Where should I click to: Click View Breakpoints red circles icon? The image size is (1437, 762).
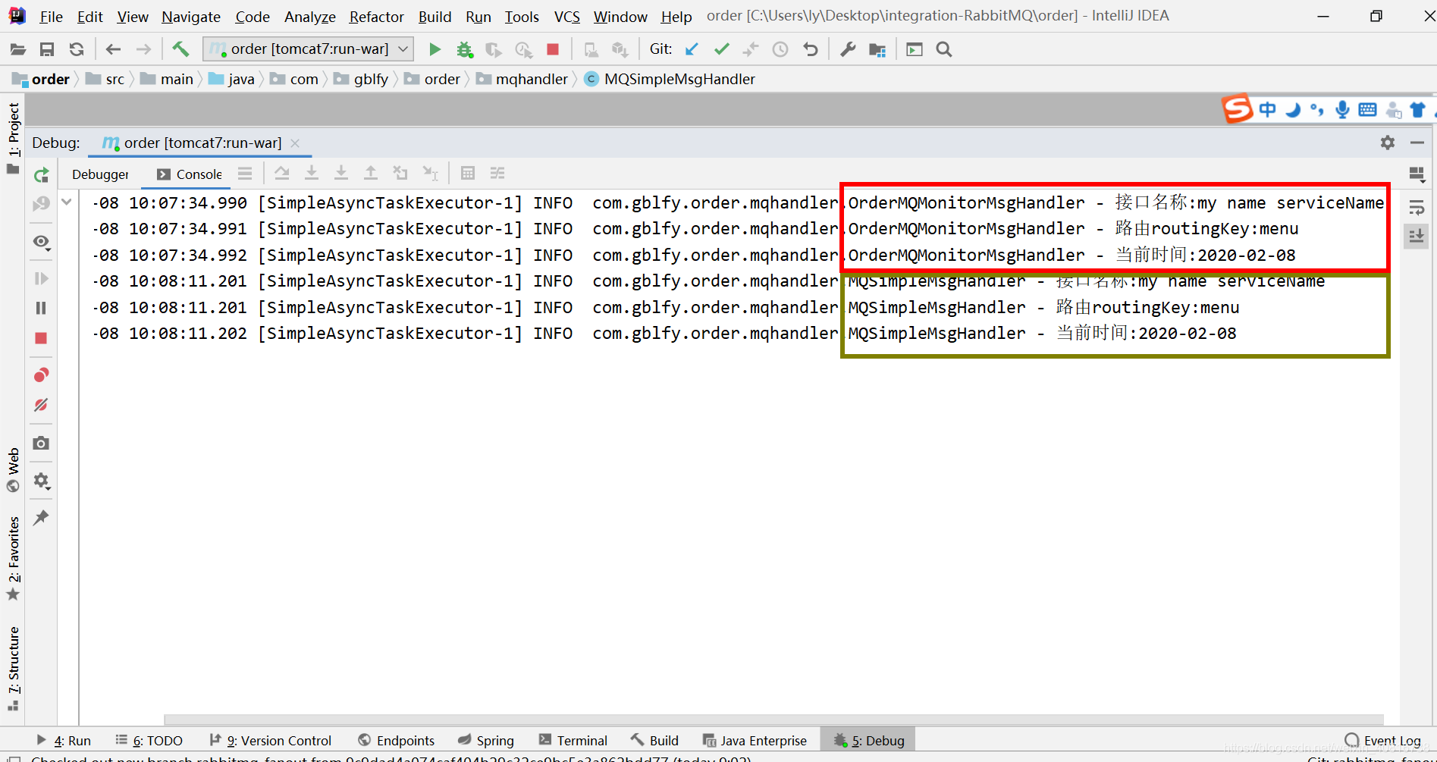(x=42, y=375)
